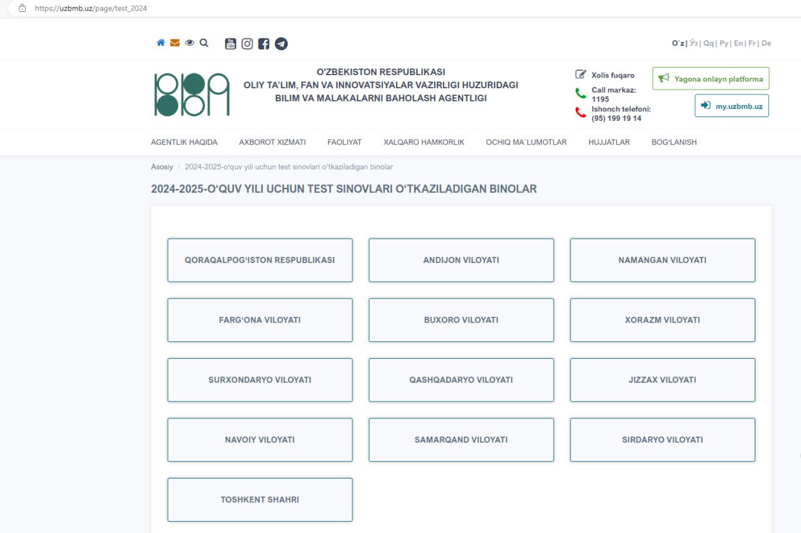Viewport: 801px width, 533px height.
Task: Open the Facebook social icon
Action: 263,44
